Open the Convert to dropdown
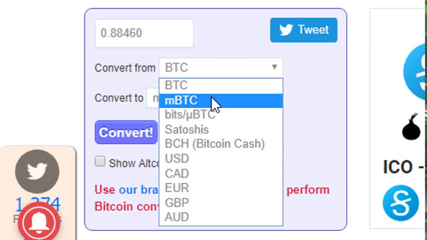The image size is (427, 240). coord(153,98)
